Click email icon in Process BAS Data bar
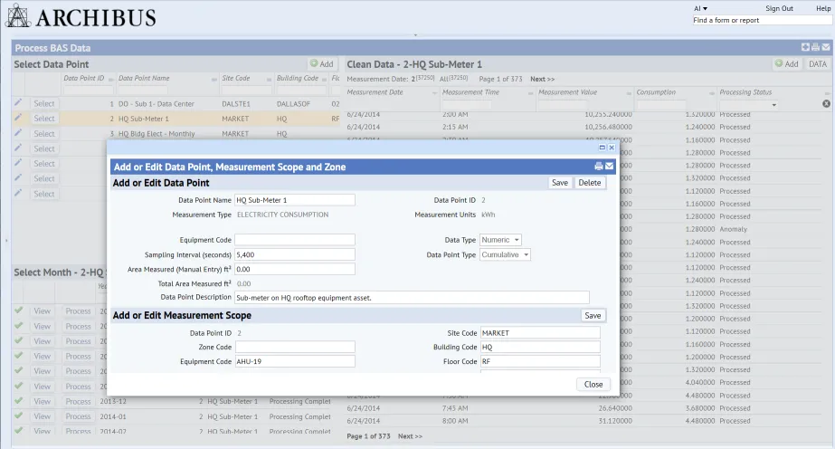This screenshot has width=835, height=449. coord(825,47)
